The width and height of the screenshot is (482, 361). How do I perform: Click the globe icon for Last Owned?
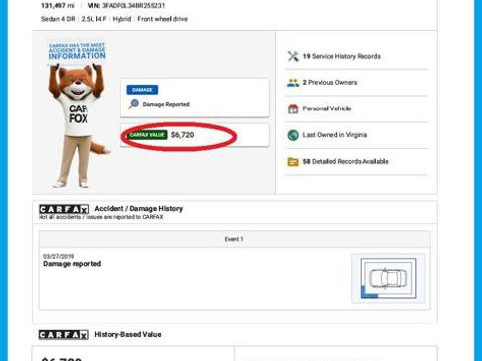click(x=293, y=135)
